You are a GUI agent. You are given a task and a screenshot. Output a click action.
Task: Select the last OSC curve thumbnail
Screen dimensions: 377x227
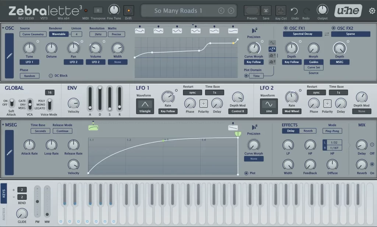click(x=233, y=31)
